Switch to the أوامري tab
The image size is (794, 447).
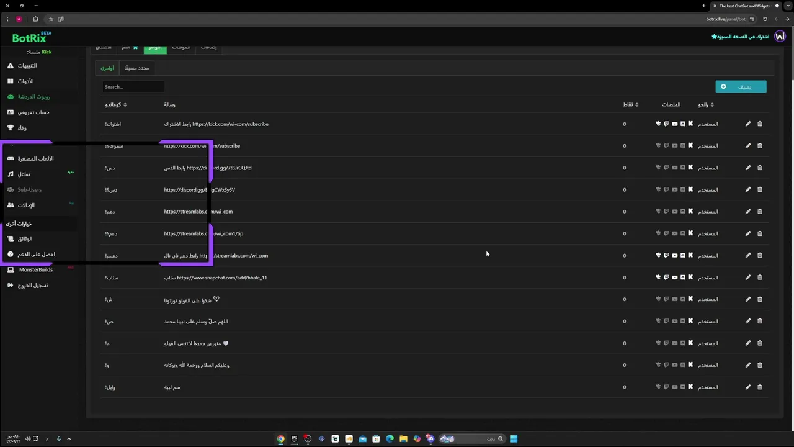coord(107,68)
